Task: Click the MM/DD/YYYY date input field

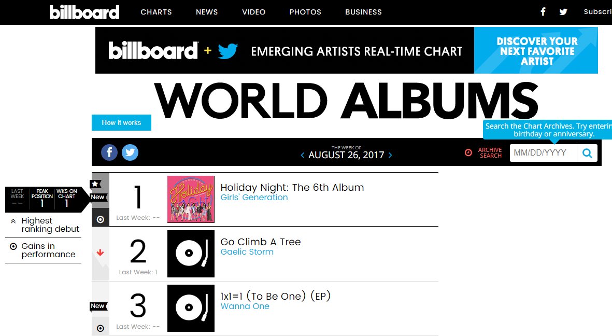Action: (x=543, y=153)
